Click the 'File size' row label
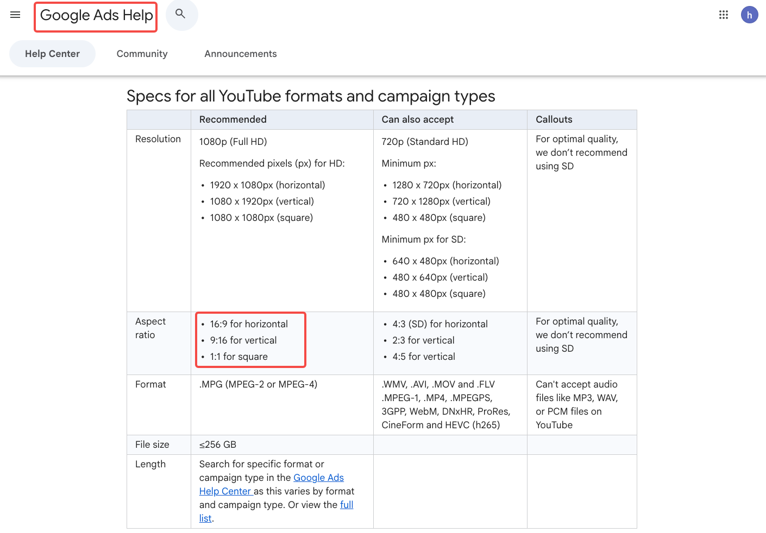This screenshot has height=533, width=766. pyautogui.click(x=152, y=445)
